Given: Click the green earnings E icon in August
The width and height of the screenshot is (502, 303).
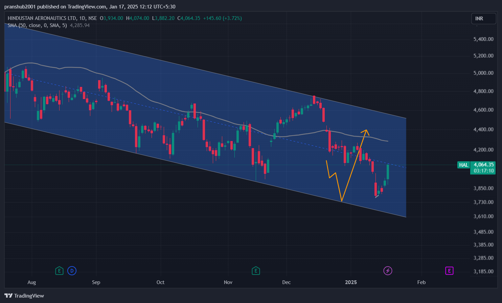Looking at the screenshot, I should click(x=59, y=271).
